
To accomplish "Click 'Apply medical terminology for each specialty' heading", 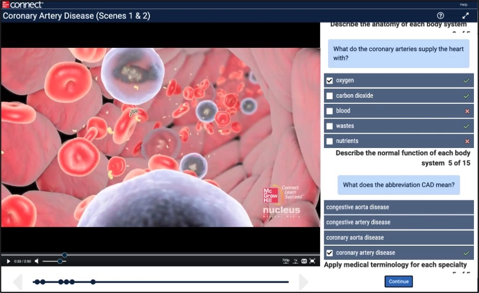I will 395,265.
